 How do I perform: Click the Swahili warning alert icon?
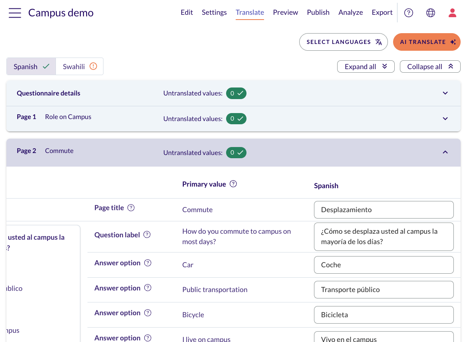[93, 66]
